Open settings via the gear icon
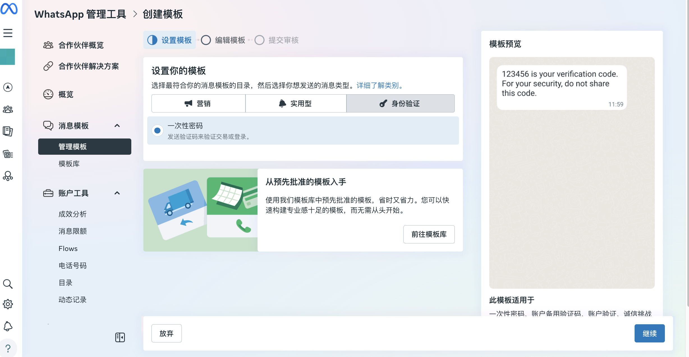 click(8, 305)
